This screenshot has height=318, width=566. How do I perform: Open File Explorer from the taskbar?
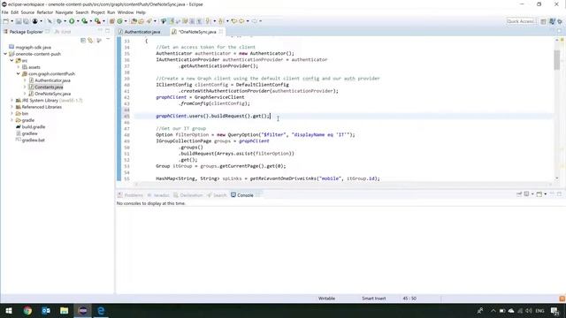(65, 310)
